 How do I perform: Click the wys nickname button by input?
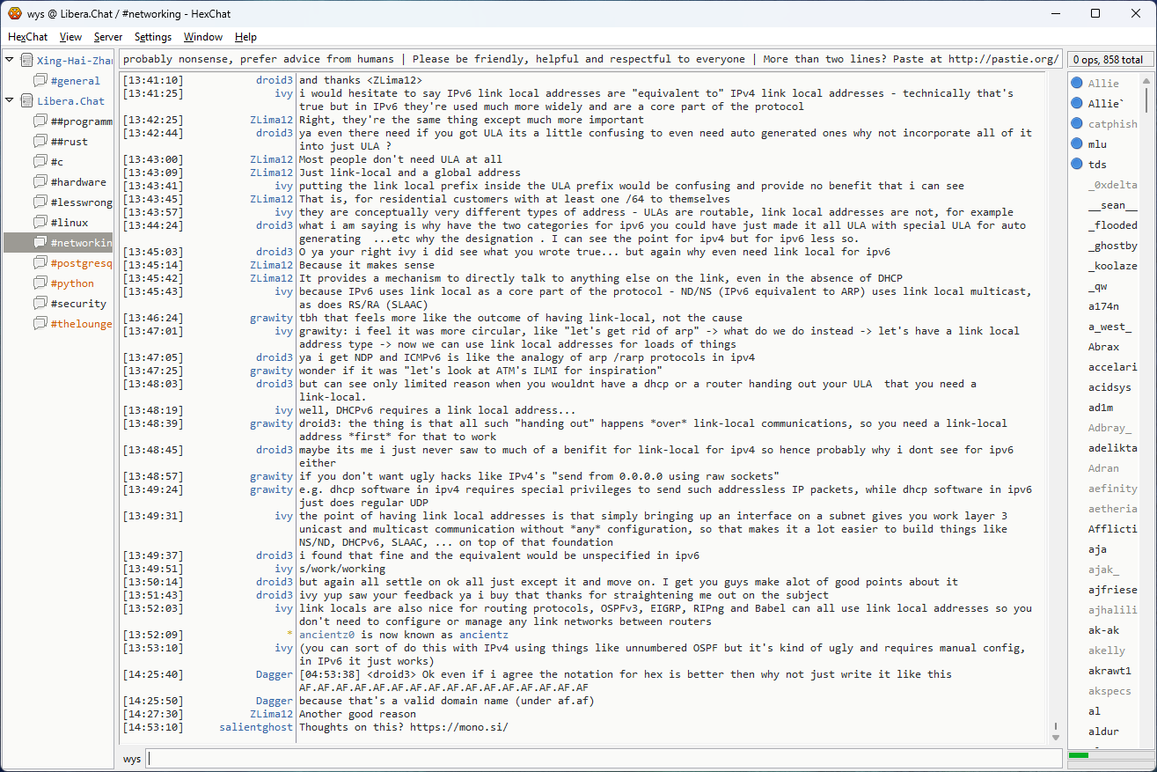pyautogui.click(x=132, y=759)
